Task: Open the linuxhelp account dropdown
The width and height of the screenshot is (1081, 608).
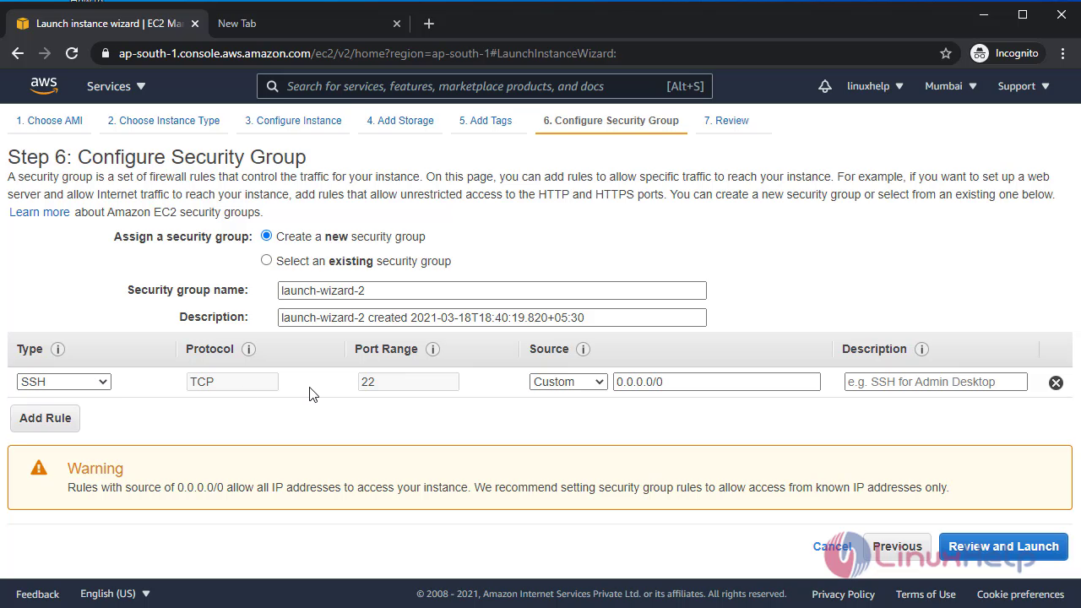Action: (x=875, y=86)
